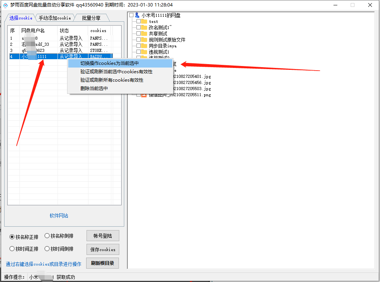This screenshot has width=380, height=282.
Task: Open the 改名测试1~ folder icon
Action: pos(144,27)
